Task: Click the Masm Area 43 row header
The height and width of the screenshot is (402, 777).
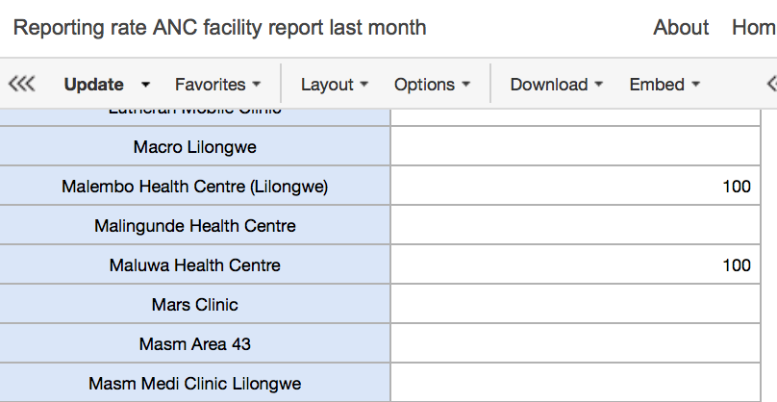Action: click(195, 344)
